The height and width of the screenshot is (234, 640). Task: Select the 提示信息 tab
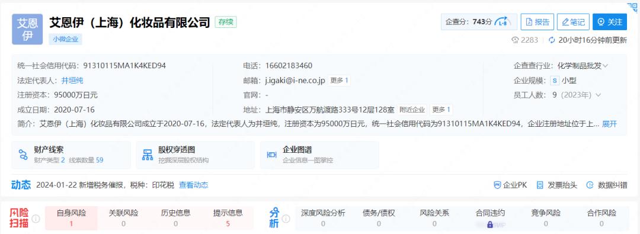[x=228, y=218]
